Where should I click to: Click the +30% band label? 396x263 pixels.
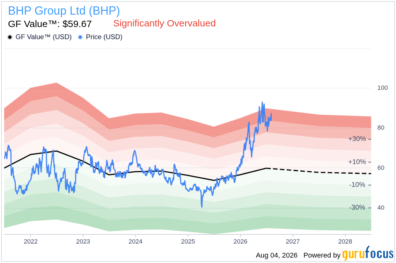point(357,139)
